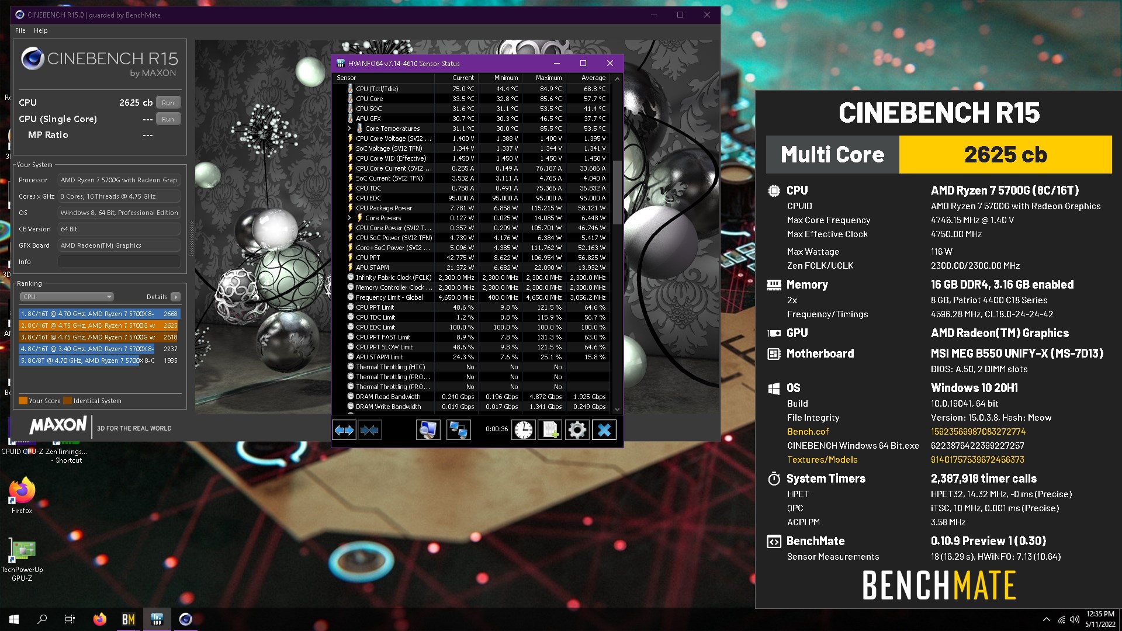The width and height of the screenshot is (1122, 631).
Task: Show hidden system tray icons chevron
Action: click(1046, 620)
